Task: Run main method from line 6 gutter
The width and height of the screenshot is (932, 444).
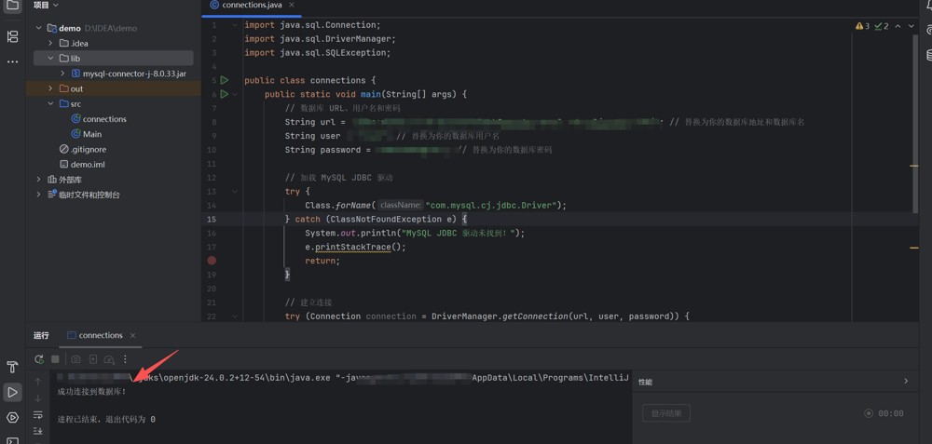Action: click(x=224, y=94)
